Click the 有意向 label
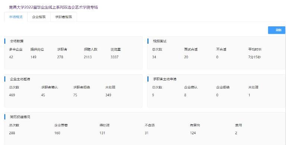286x145 pixels. tap(195, 125)
